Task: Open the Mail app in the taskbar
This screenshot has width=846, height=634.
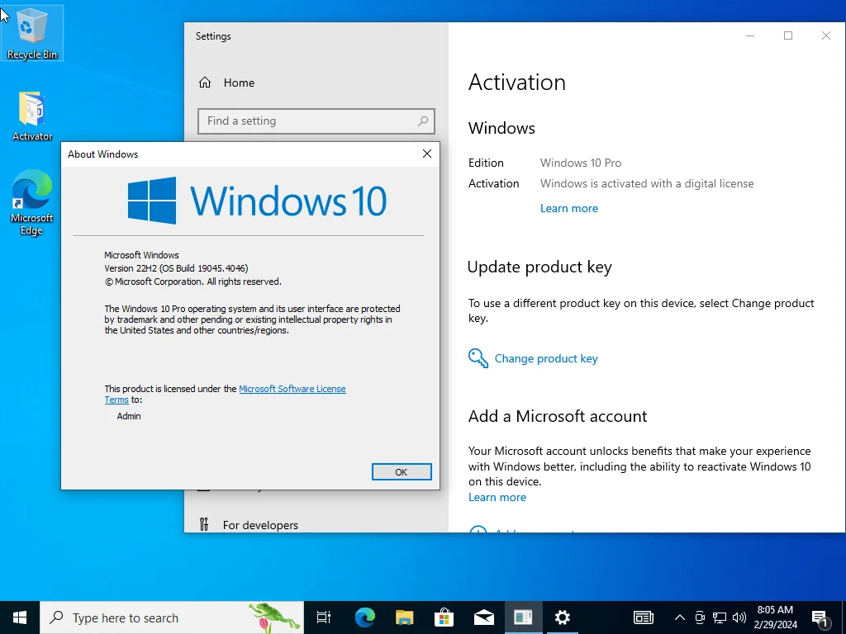Action: click(x=483, y=617)
